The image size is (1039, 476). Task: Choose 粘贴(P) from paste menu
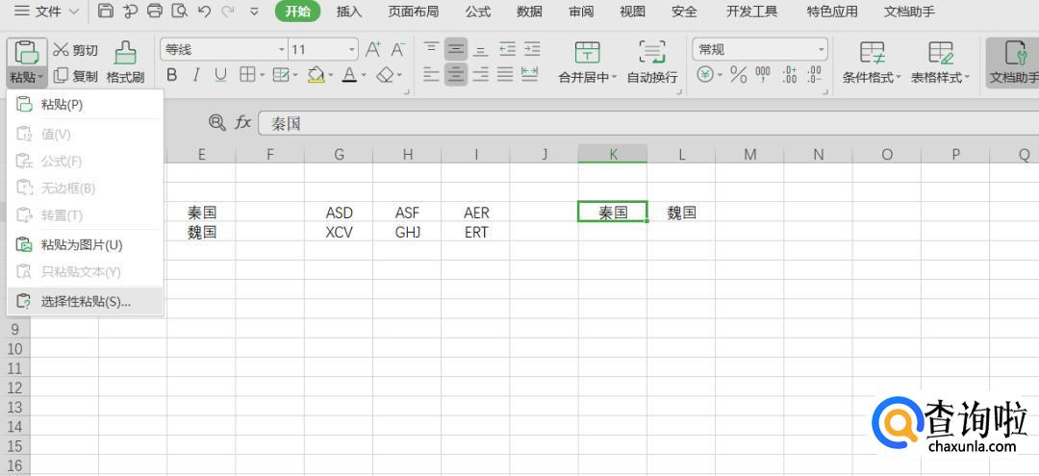pos(85,104)
